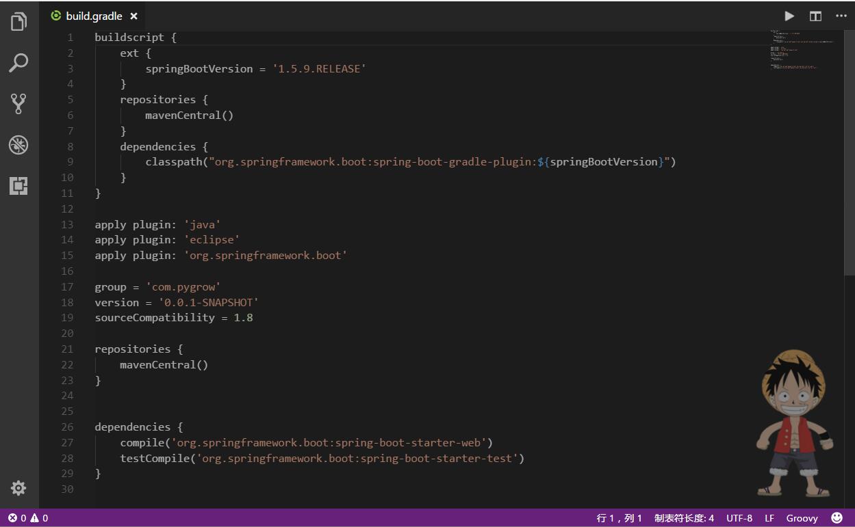
Task: Click line and column position indicator
Action: [619, 518]
